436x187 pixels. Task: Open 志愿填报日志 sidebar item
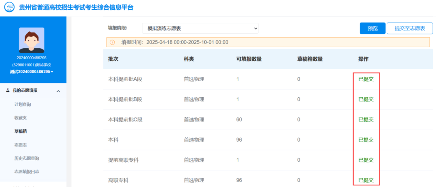pos(27,172)
